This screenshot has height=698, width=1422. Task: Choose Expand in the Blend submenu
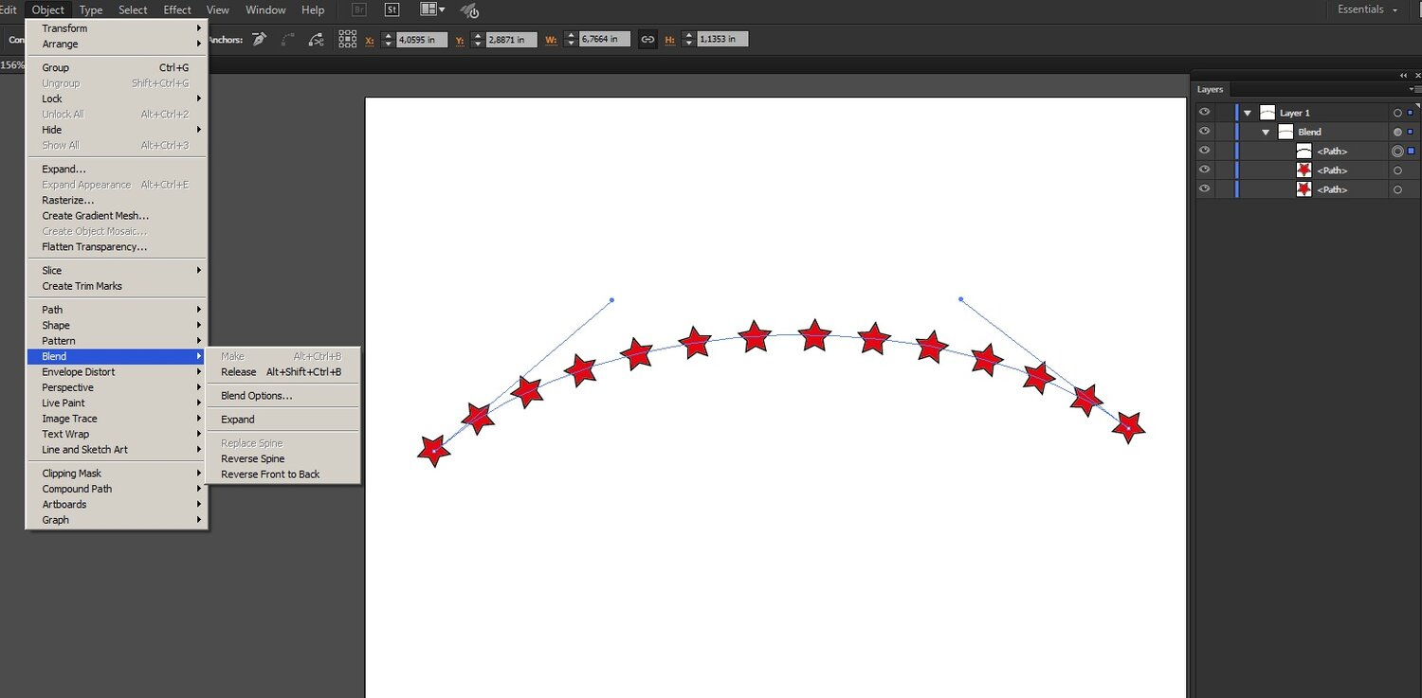click(283, 420)
